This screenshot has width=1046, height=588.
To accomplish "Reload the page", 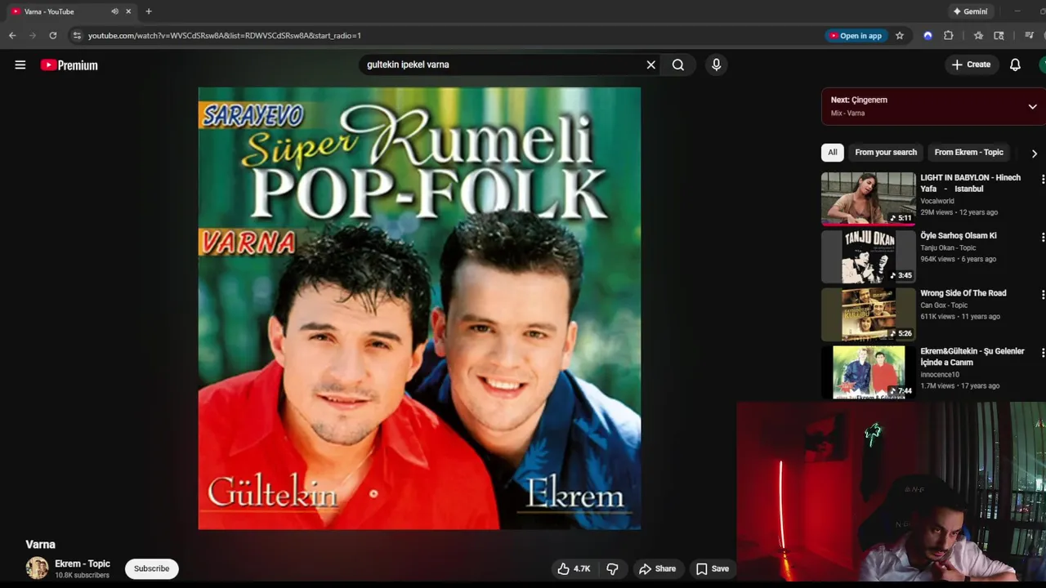I will (x=53, y=35).
